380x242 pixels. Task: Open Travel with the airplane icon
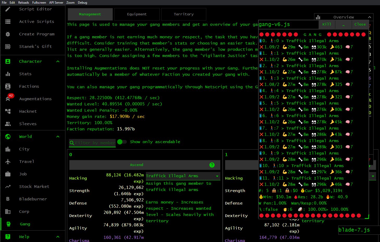pyautogui.click(x=8, y=162)
